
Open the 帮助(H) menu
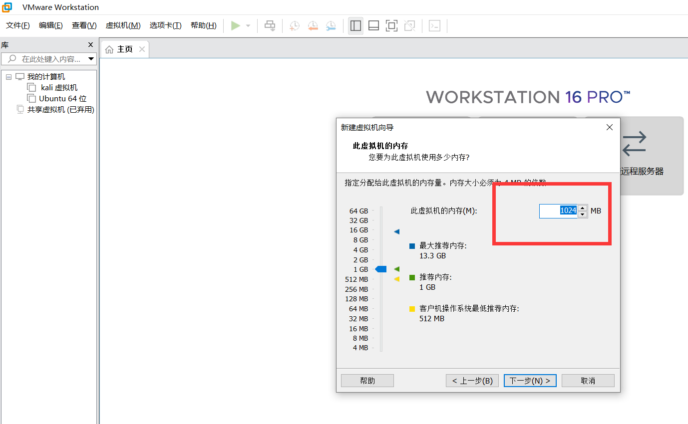click(x=204, y=25)
